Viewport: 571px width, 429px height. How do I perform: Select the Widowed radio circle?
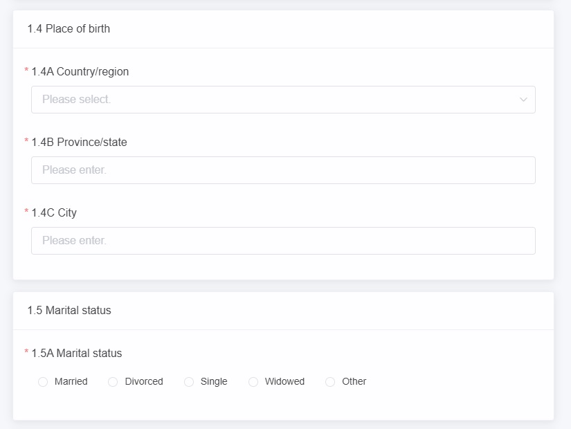[253, 382]
